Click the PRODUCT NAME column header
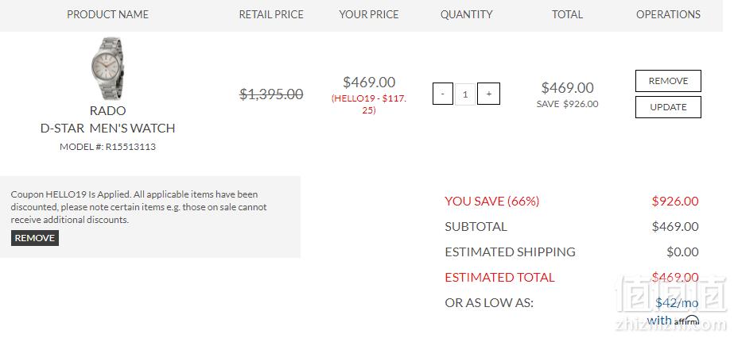The height and width of the screenshot is (338, 734). (x=107, y=14)
